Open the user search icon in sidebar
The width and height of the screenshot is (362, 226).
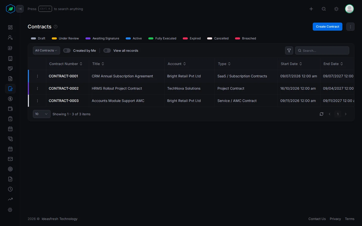10,37
